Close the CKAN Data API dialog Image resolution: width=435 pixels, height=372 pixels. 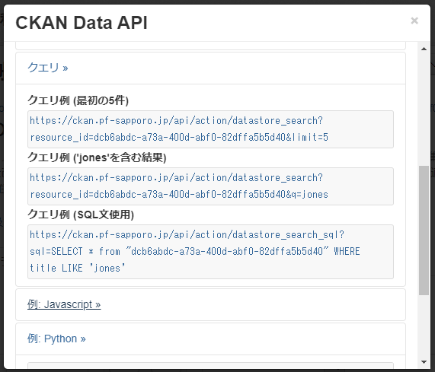tap(414, 21)
